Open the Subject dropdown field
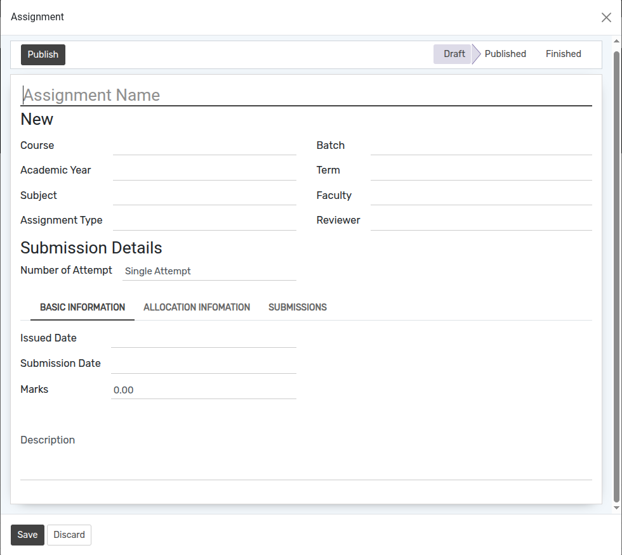Image resolution: width=622 pixels, height=555 pixels. coord(204,196)
